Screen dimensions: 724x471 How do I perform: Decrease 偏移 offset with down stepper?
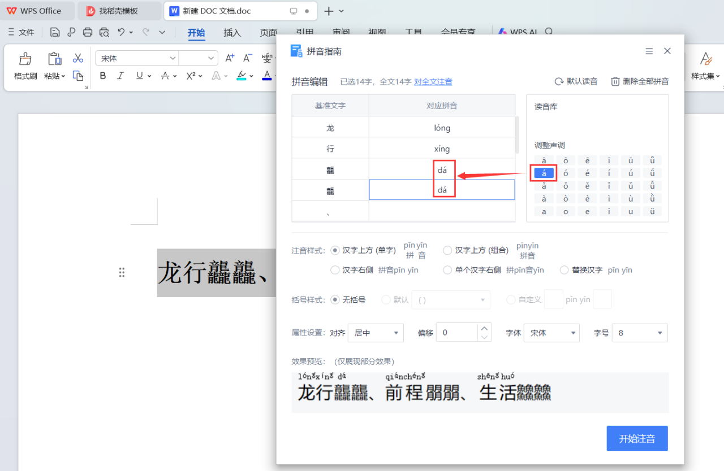click(x=484, y=337)
